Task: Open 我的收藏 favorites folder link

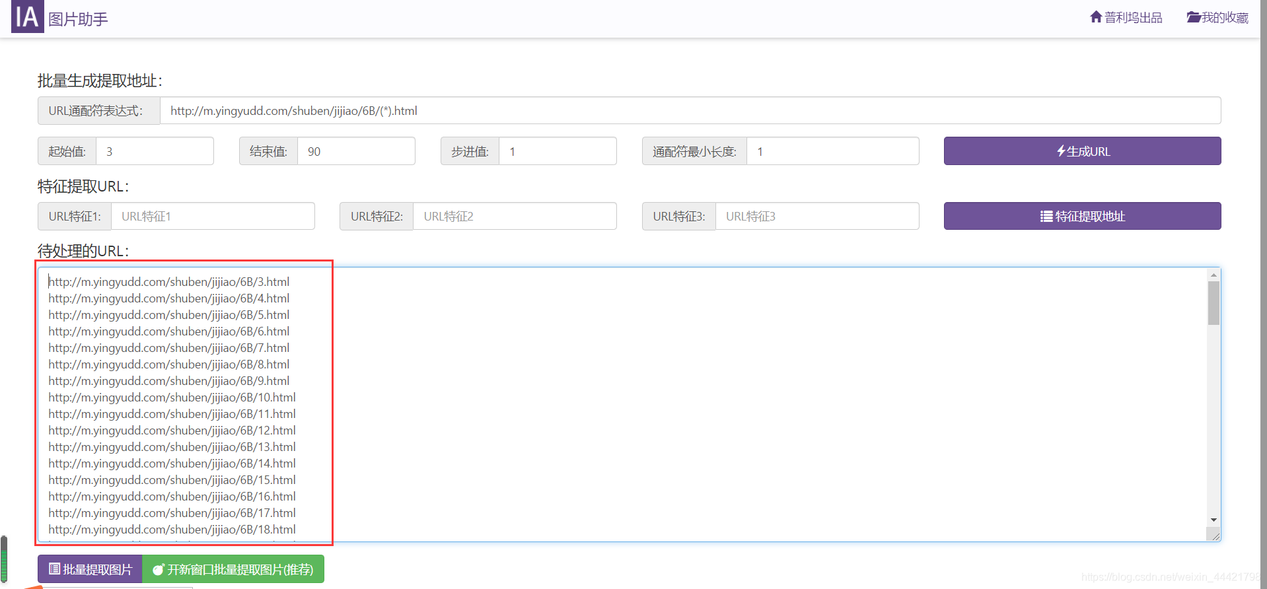Action: click(x=1217, y=17)
